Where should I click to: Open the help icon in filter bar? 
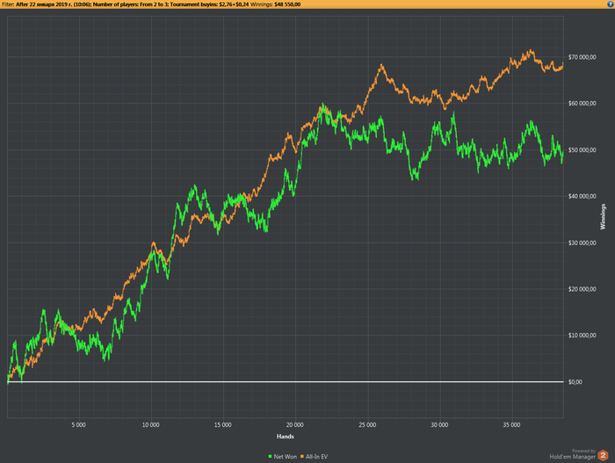click(x=611, y=4)
